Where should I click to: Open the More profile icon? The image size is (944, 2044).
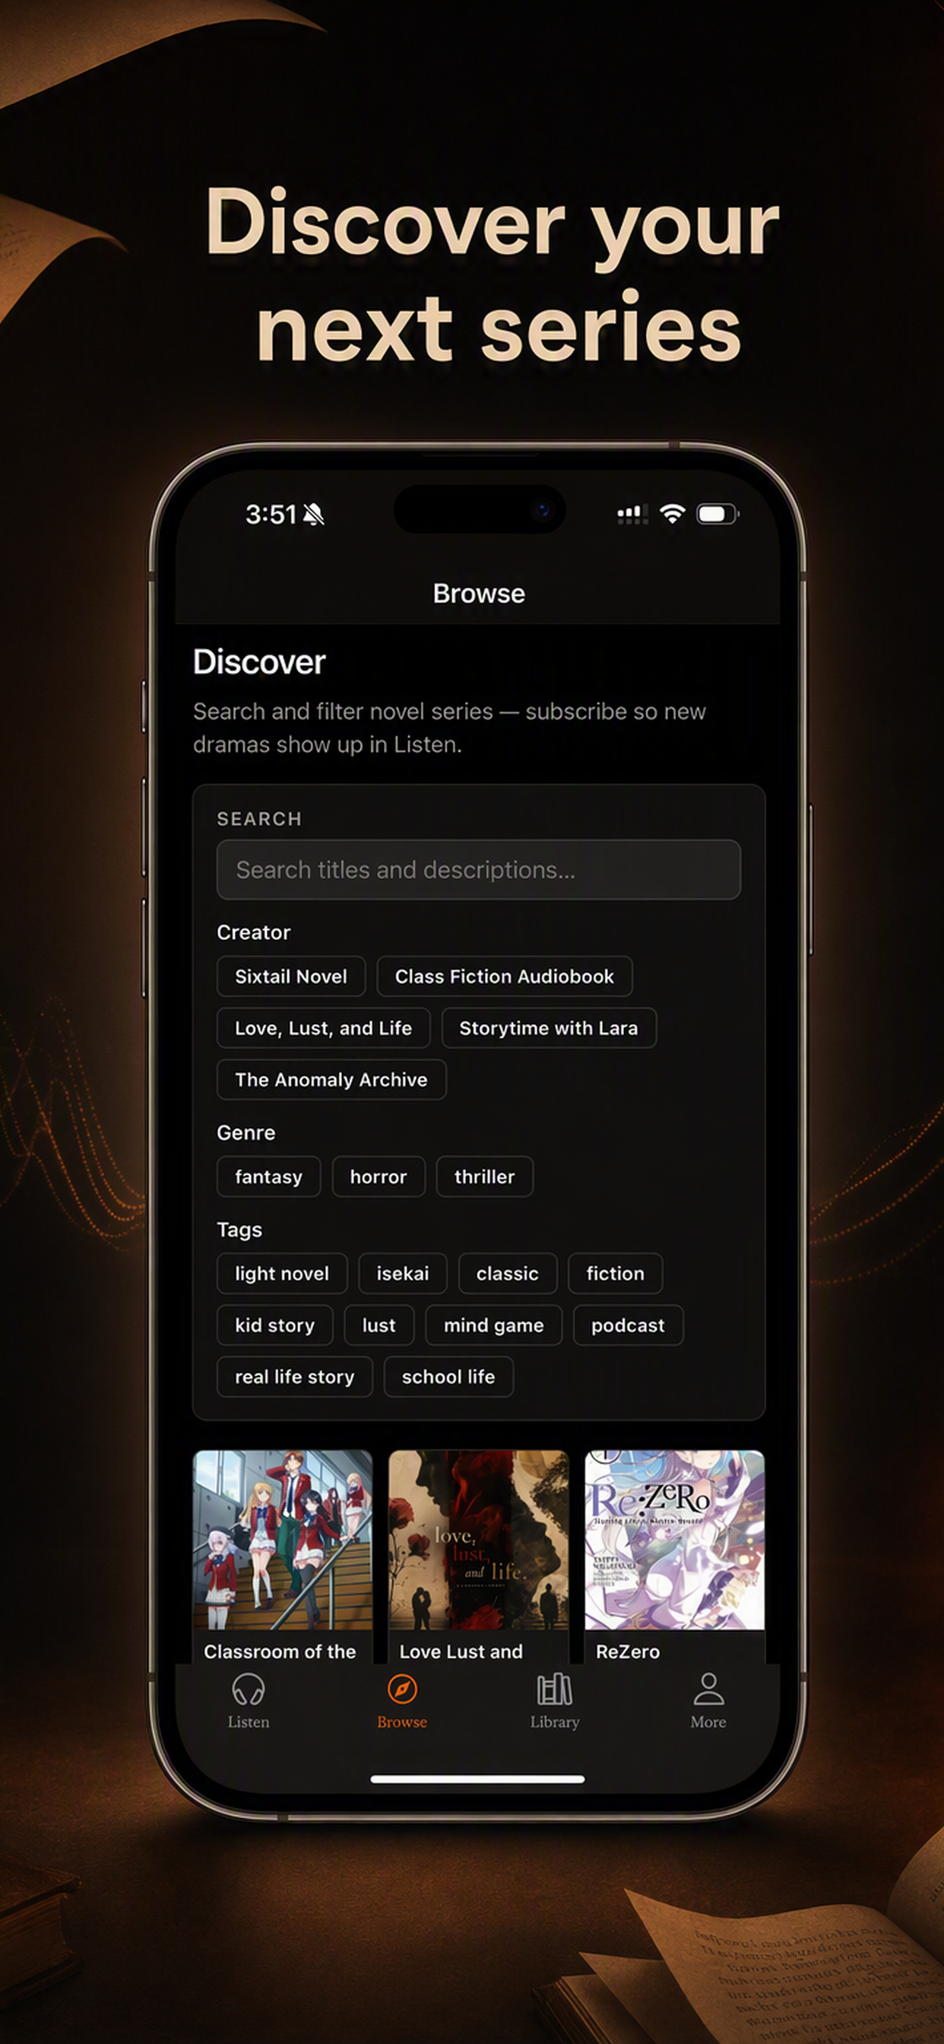coord(708,1690)
